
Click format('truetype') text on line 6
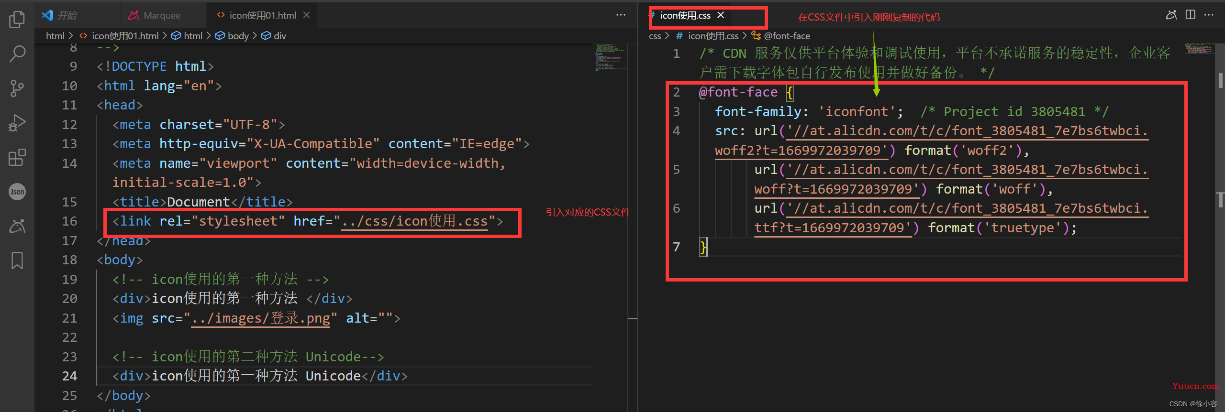(999, 228)
